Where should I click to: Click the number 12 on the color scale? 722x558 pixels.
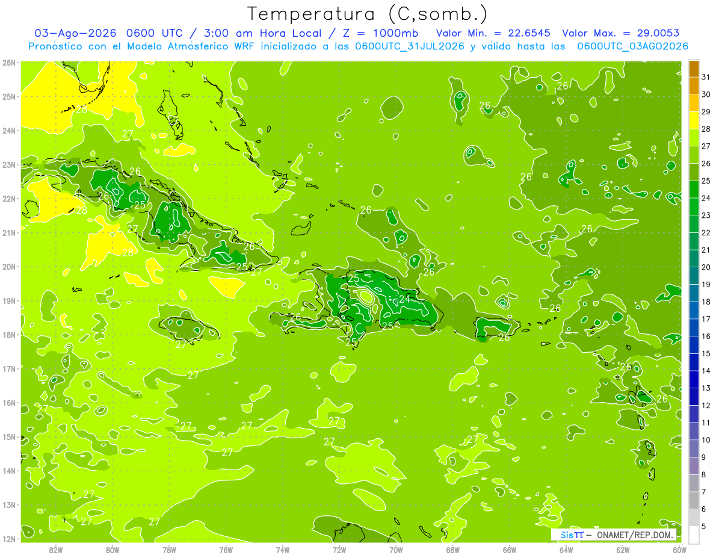[x=706, y=406]
